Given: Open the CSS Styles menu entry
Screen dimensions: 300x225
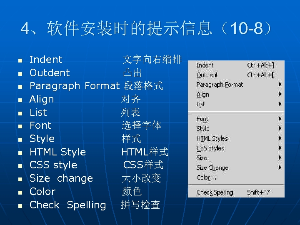Looking at the screenshot, I should click(236, 148).
